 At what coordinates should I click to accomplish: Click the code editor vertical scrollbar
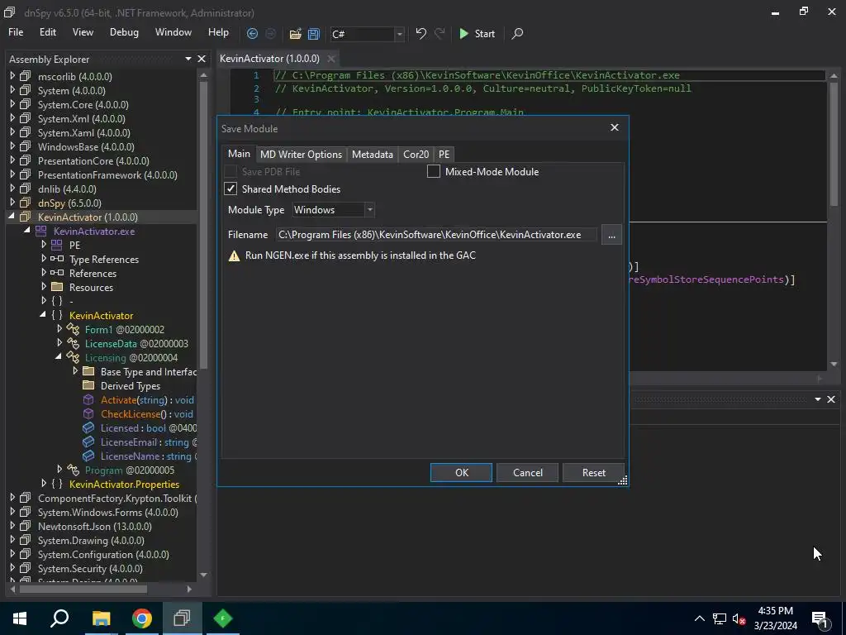tap(834, 143)
